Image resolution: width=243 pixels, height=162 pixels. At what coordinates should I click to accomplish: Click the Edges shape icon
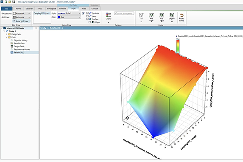pos(93,22)
